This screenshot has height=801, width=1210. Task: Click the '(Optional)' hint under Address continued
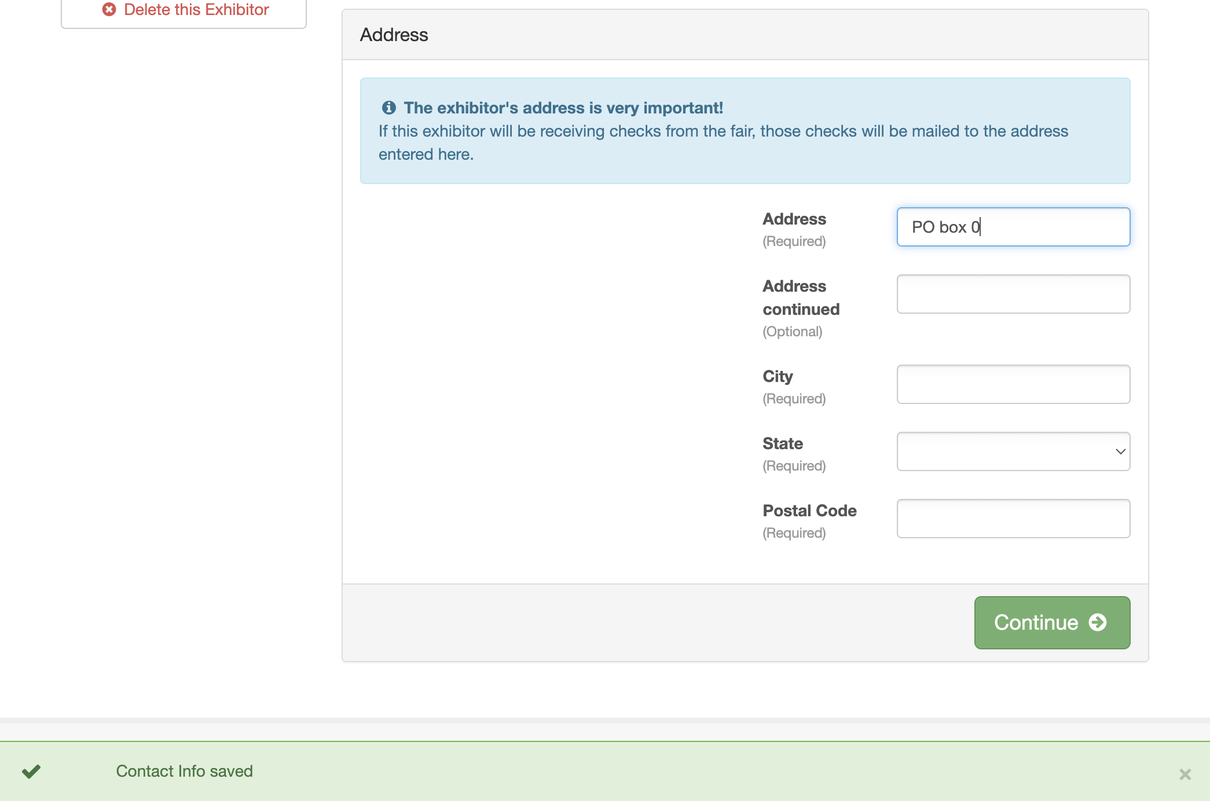pos(793,332)
